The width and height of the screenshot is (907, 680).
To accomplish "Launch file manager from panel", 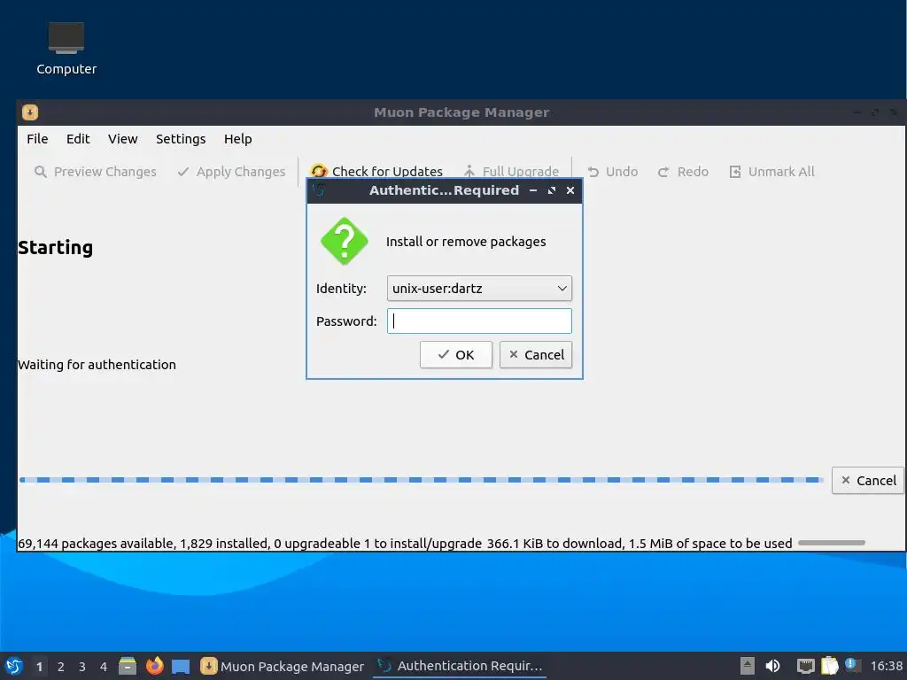I will tap(128, 666).
